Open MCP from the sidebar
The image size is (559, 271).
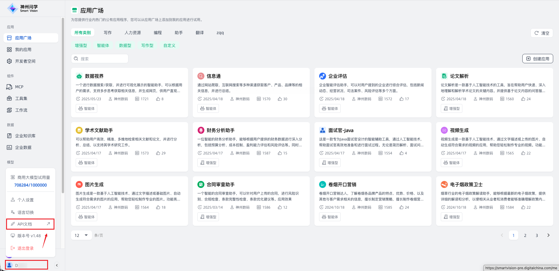point(19,87)
